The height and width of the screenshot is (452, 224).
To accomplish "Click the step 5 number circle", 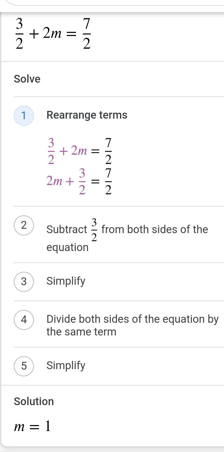I will pyautogui.click(x=24, y=366).
